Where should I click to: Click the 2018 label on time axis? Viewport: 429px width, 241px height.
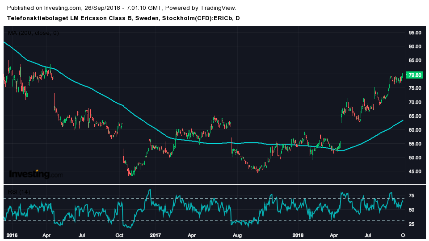click(x=298, y=235)
